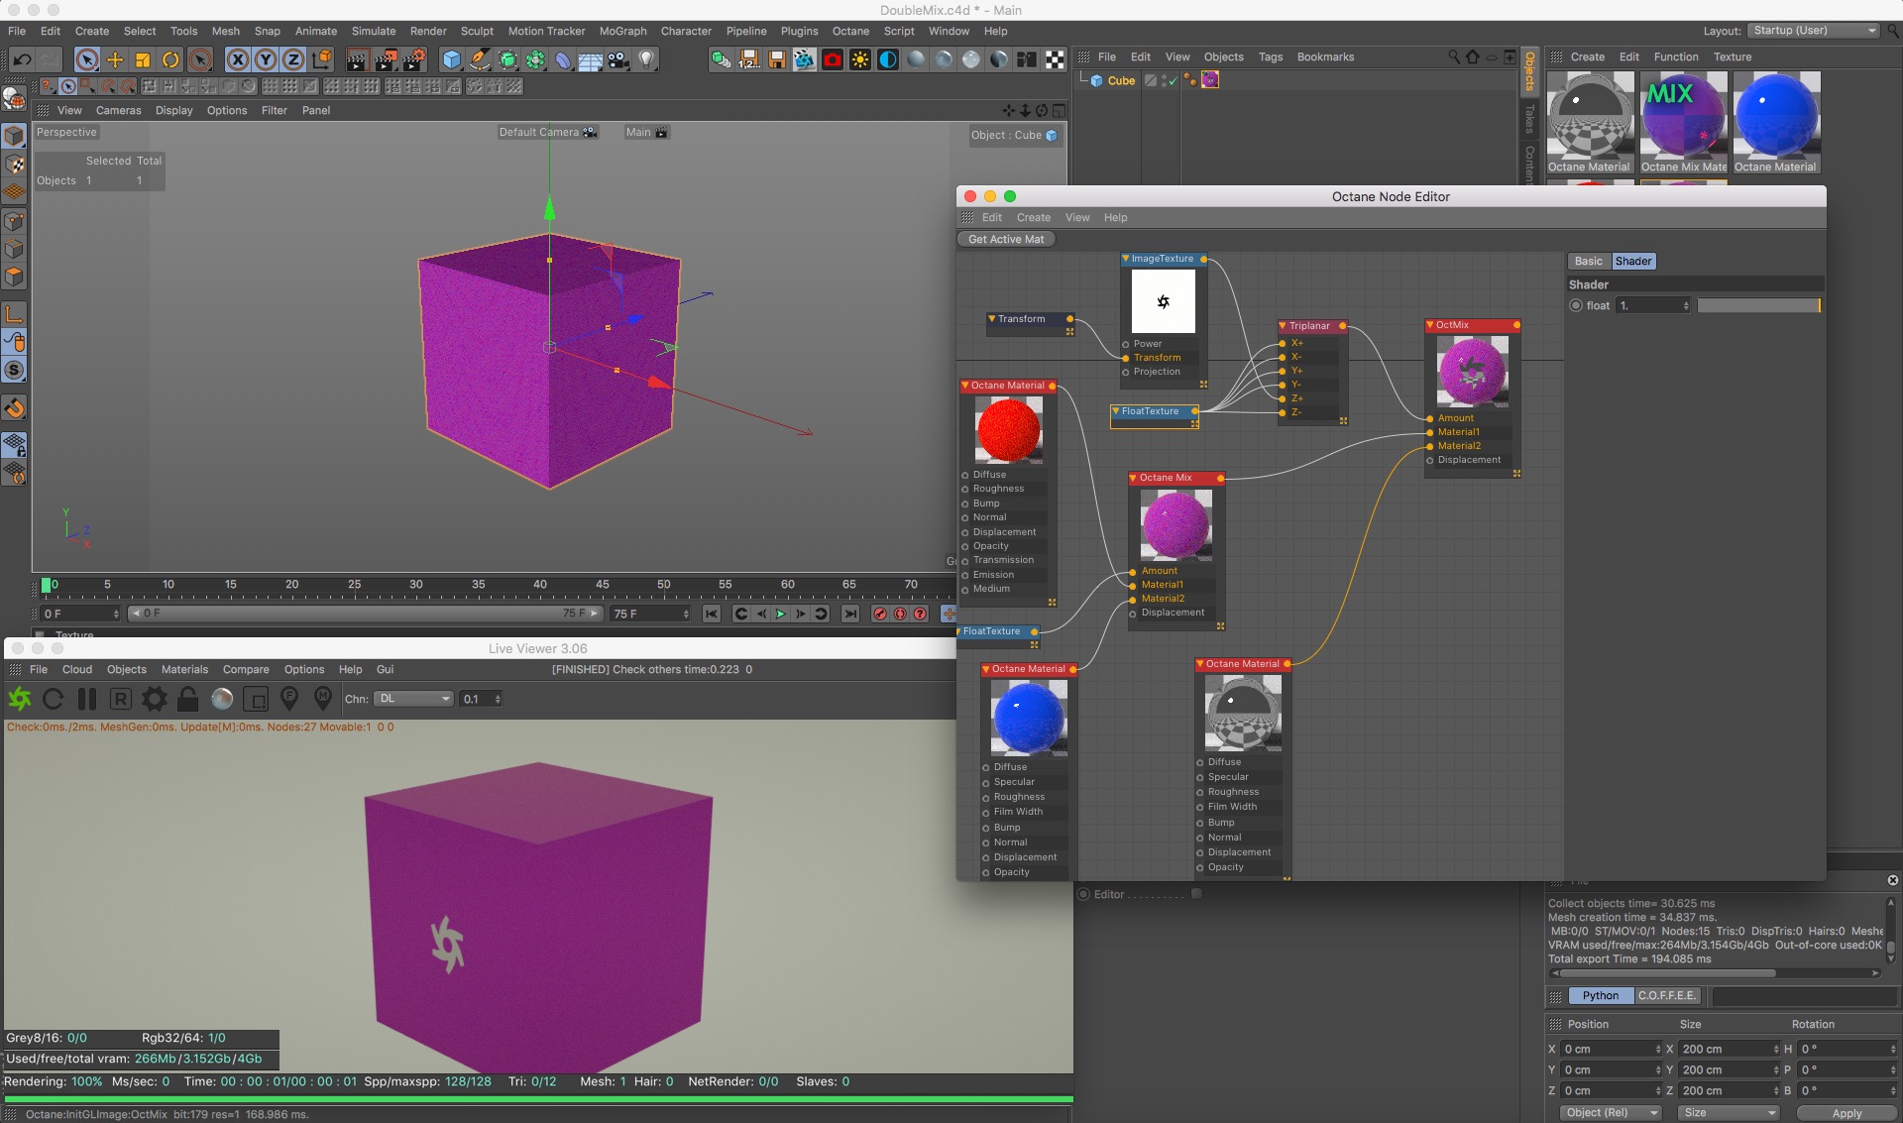Toggle the Live Viewer lock icon
The height and width of the screenshot is (1123, 1903).
point(187,700)
